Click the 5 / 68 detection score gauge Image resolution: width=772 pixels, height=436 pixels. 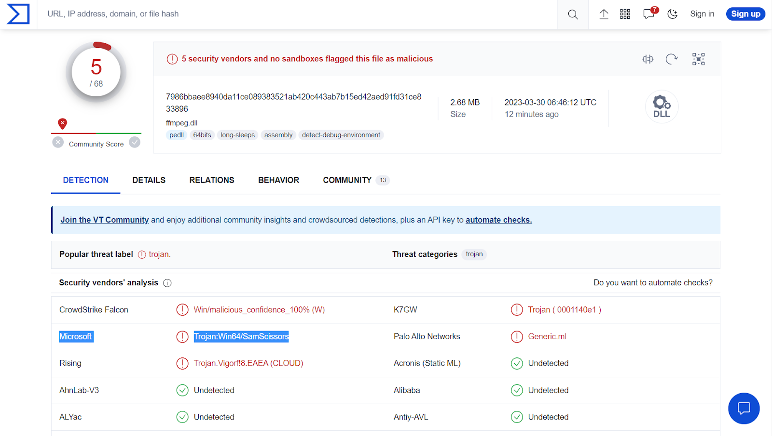pos(96,72)
